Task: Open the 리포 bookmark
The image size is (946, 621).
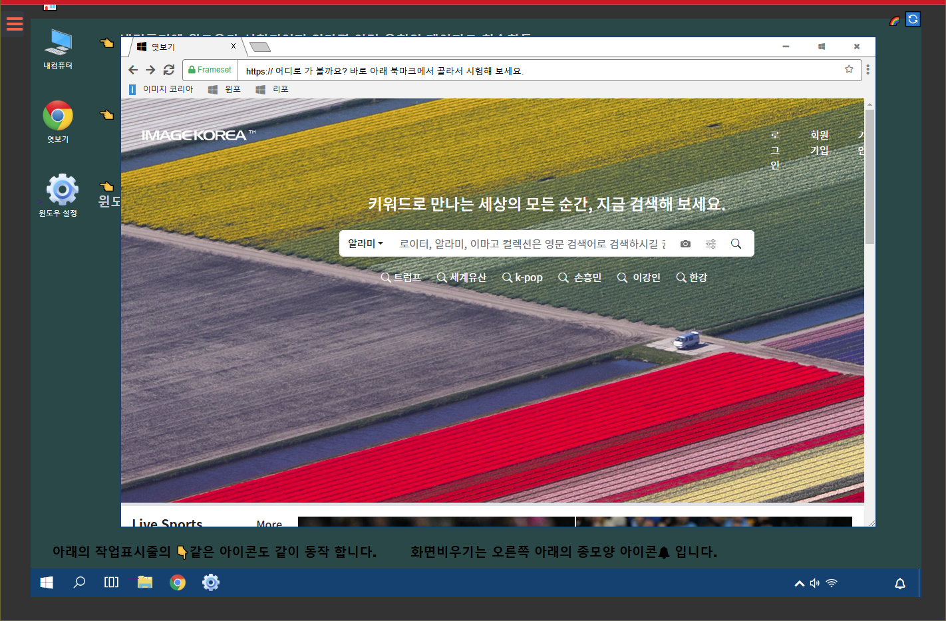Action: coord(272,89)
